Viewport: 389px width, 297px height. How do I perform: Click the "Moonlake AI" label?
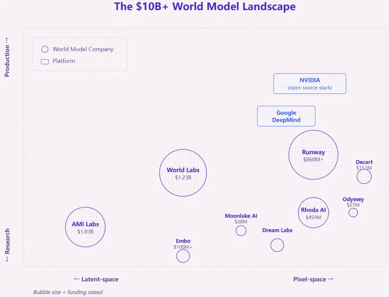pyautogui.click(x=241, y=216)
